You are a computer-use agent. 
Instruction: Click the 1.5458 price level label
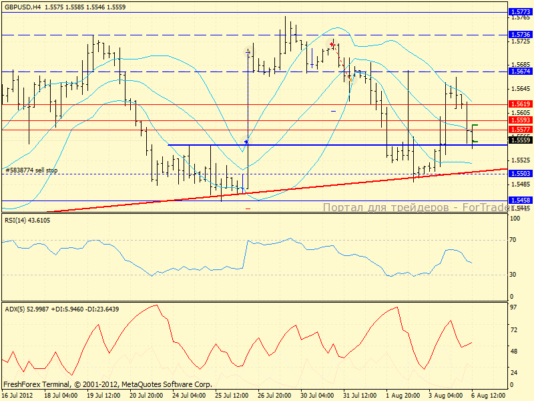point(521,200)
